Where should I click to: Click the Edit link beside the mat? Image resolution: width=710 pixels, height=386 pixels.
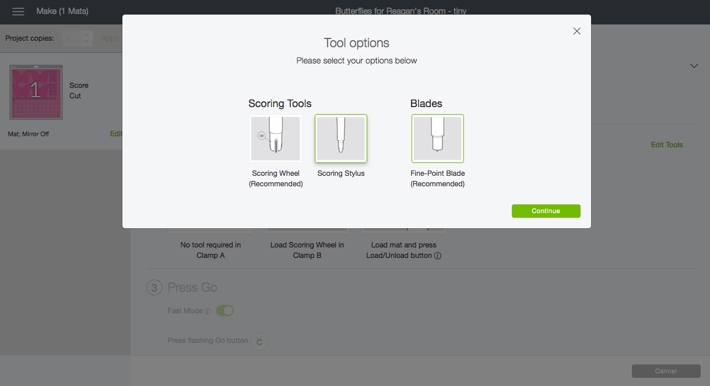coord(116,134)
